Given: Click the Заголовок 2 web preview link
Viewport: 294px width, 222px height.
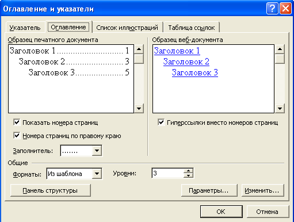Looking at the screenshot, I should tap(186, 62).
